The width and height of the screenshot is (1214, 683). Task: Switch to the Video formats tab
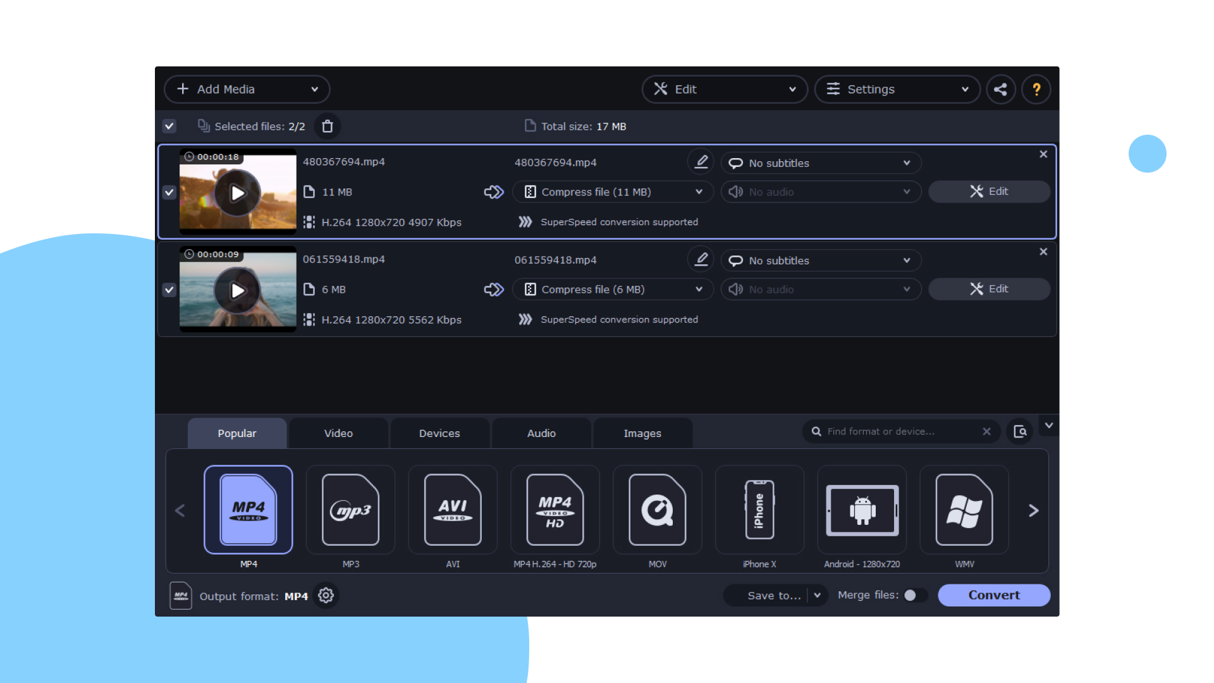[x=338, y=431]
